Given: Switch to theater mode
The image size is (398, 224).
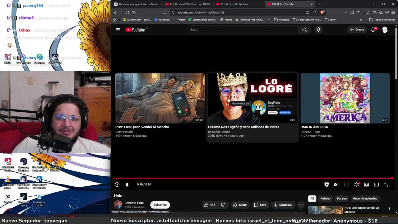Looking at the screenshot, I should point(366,184).
